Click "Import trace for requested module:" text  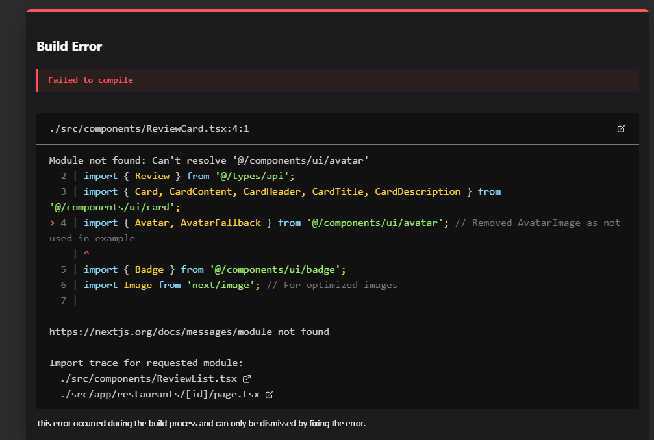(146, 363)
